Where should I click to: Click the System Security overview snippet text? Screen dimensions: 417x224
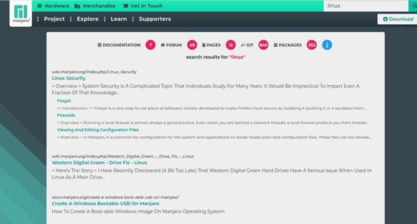205,89
